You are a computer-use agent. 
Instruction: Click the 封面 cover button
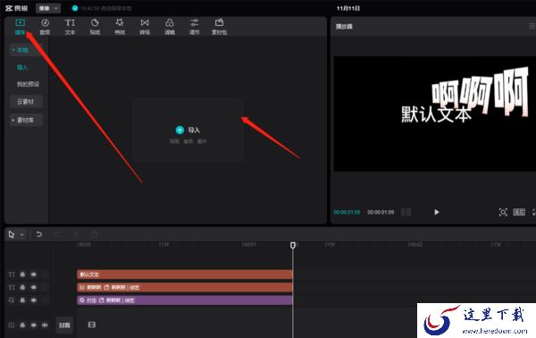[x=64, y=325]
